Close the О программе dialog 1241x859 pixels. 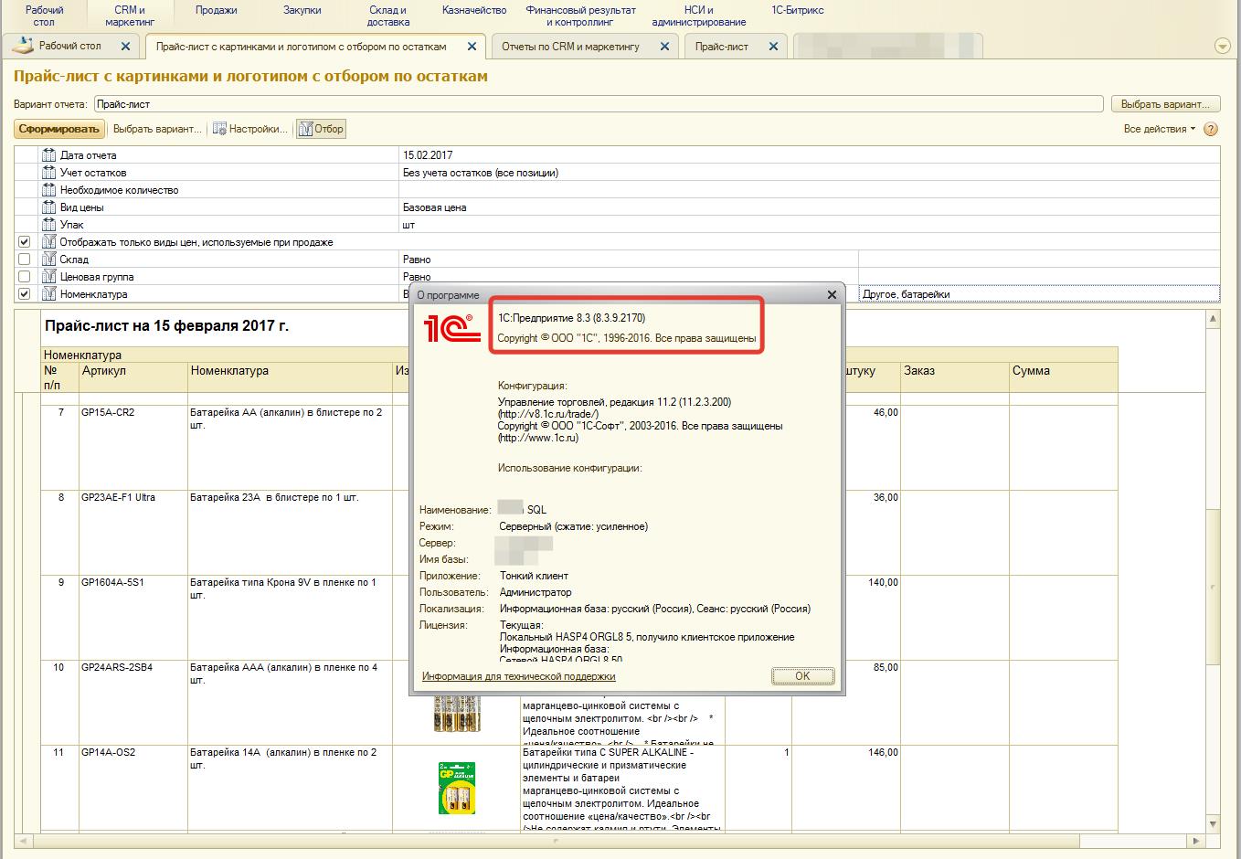point(832,294)
